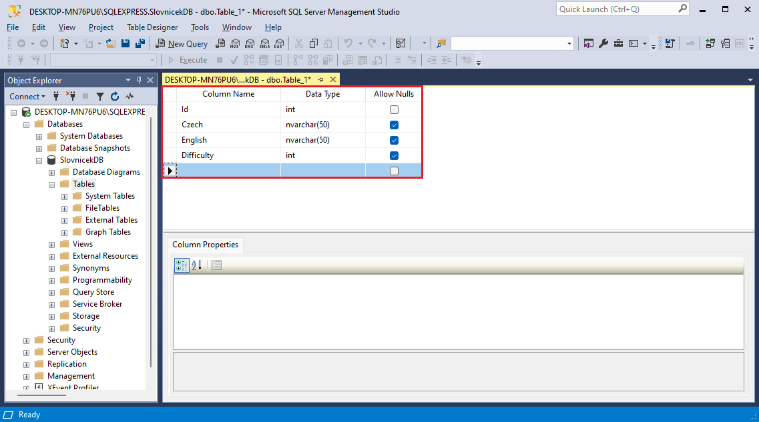Sort column properties alphabetically

(197, 265)
